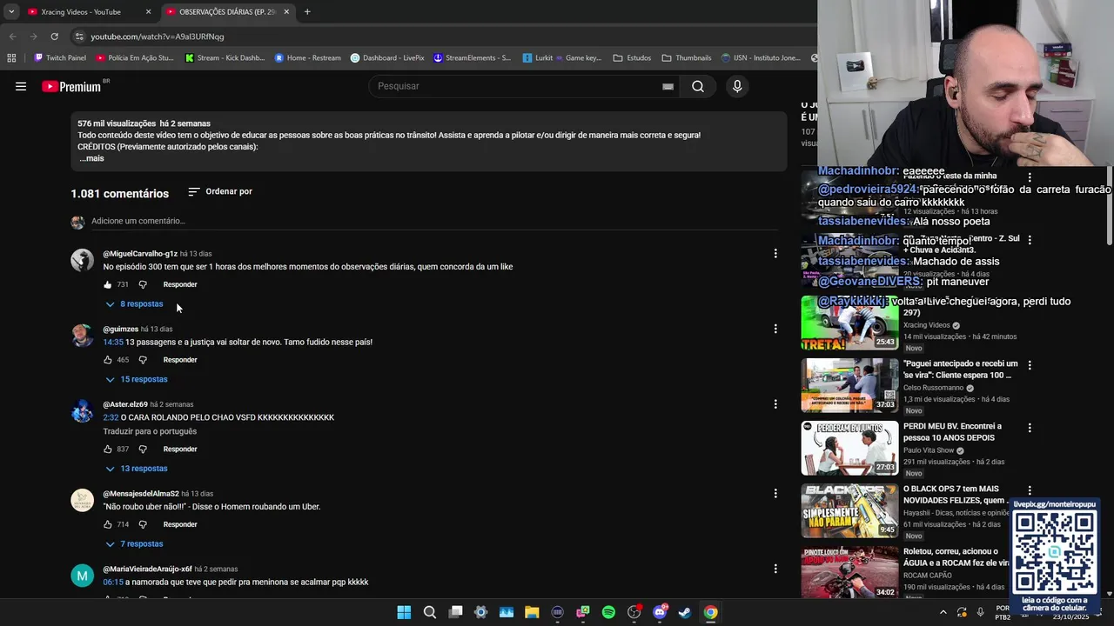Open Steam from taskbar
The height and width of the screenshot is (626, 1114).
coord(685,612)
